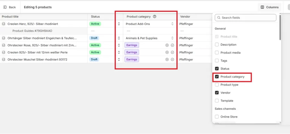Enable the Product type column checkbox

click(x=217, y=85)
